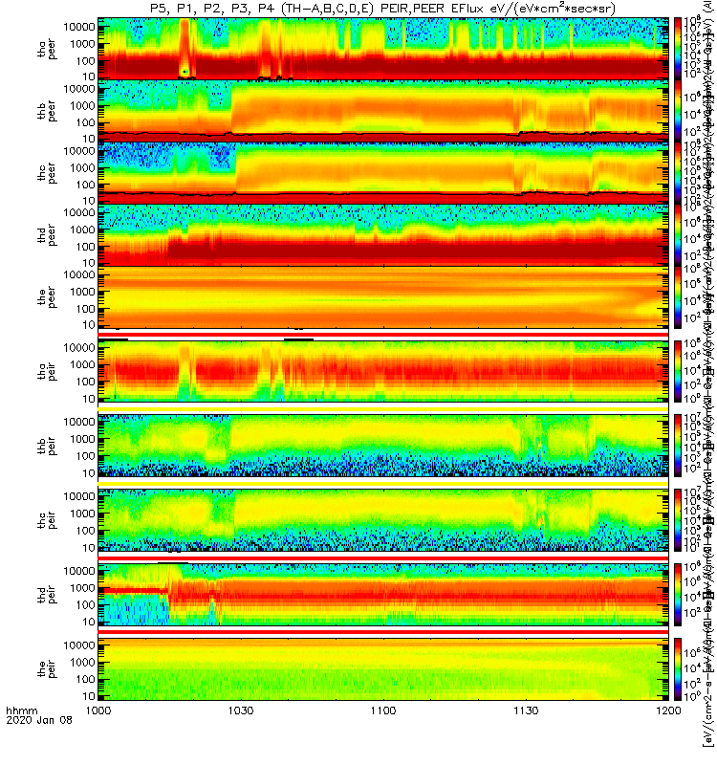717x765 pixels.
Task: Click the '2020 Jan 08' date label
Action: [x=39, y=720]
